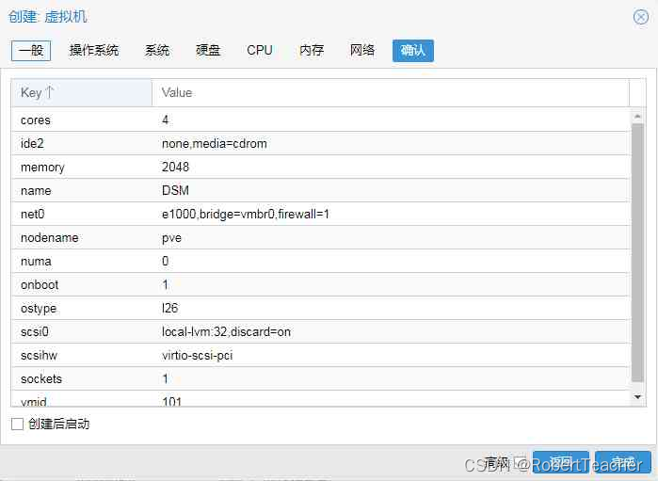Click the 完成 button

coord(623,462)
